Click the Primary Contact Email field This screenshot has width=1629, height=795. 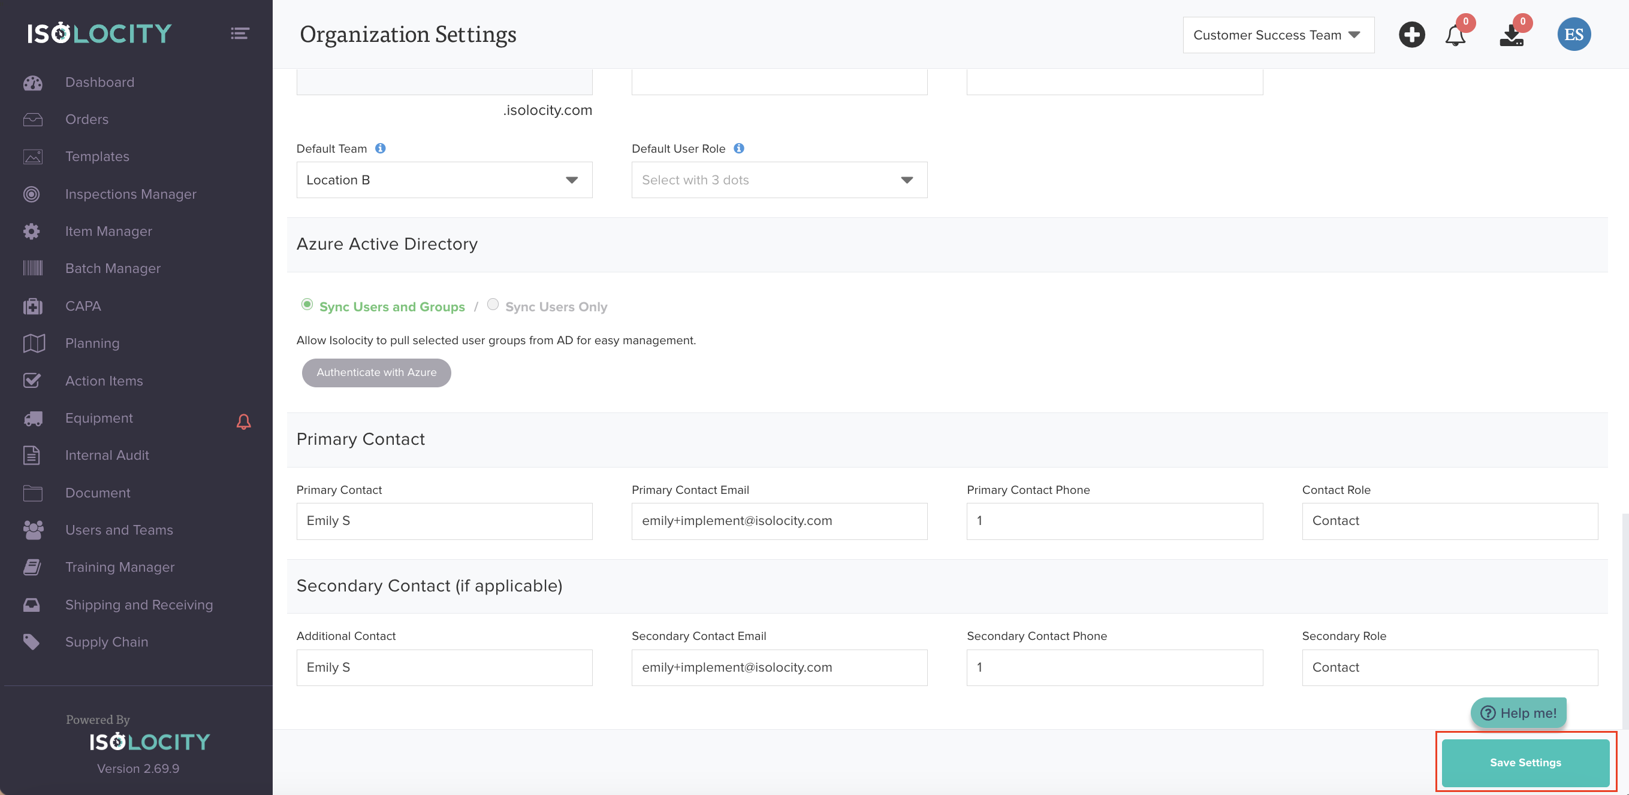point(779,521)
